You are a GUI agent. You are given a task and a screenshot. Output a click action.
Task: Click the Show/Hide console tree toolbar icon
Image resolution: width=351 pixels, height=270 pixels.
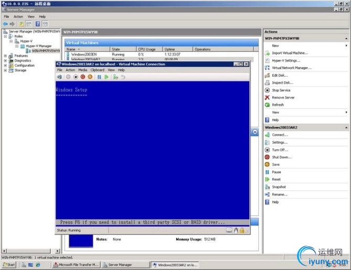[29, 24]
